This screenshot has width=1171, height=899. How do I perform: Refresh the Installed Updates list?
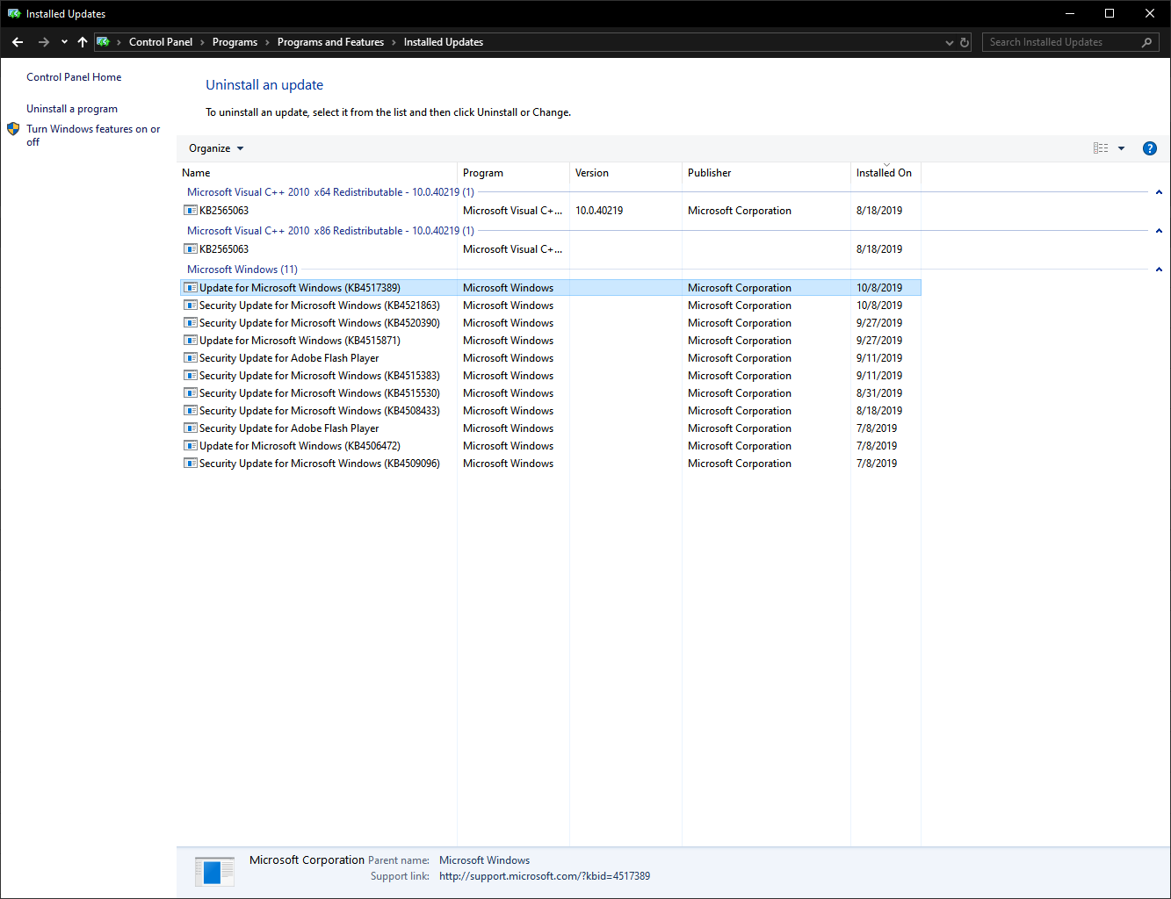(x=965, y=42)
